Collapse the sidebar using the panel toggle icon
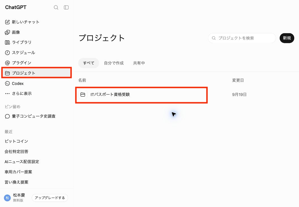 pyautogui.click(x=66, y=7)
